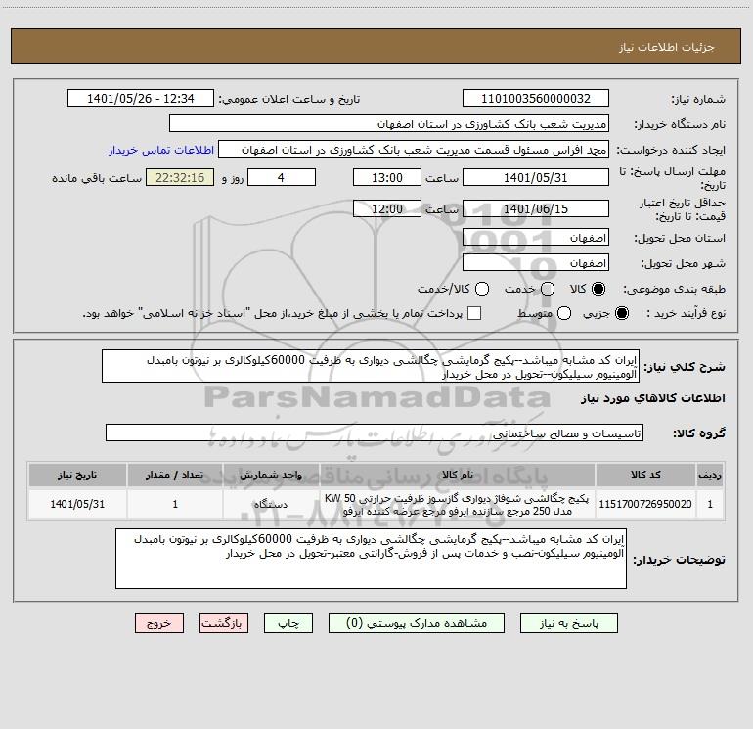This screenshot has height=729, width=753.
Task: Click the response deadline date 1401/05/31 field
Action: point(536,177)
